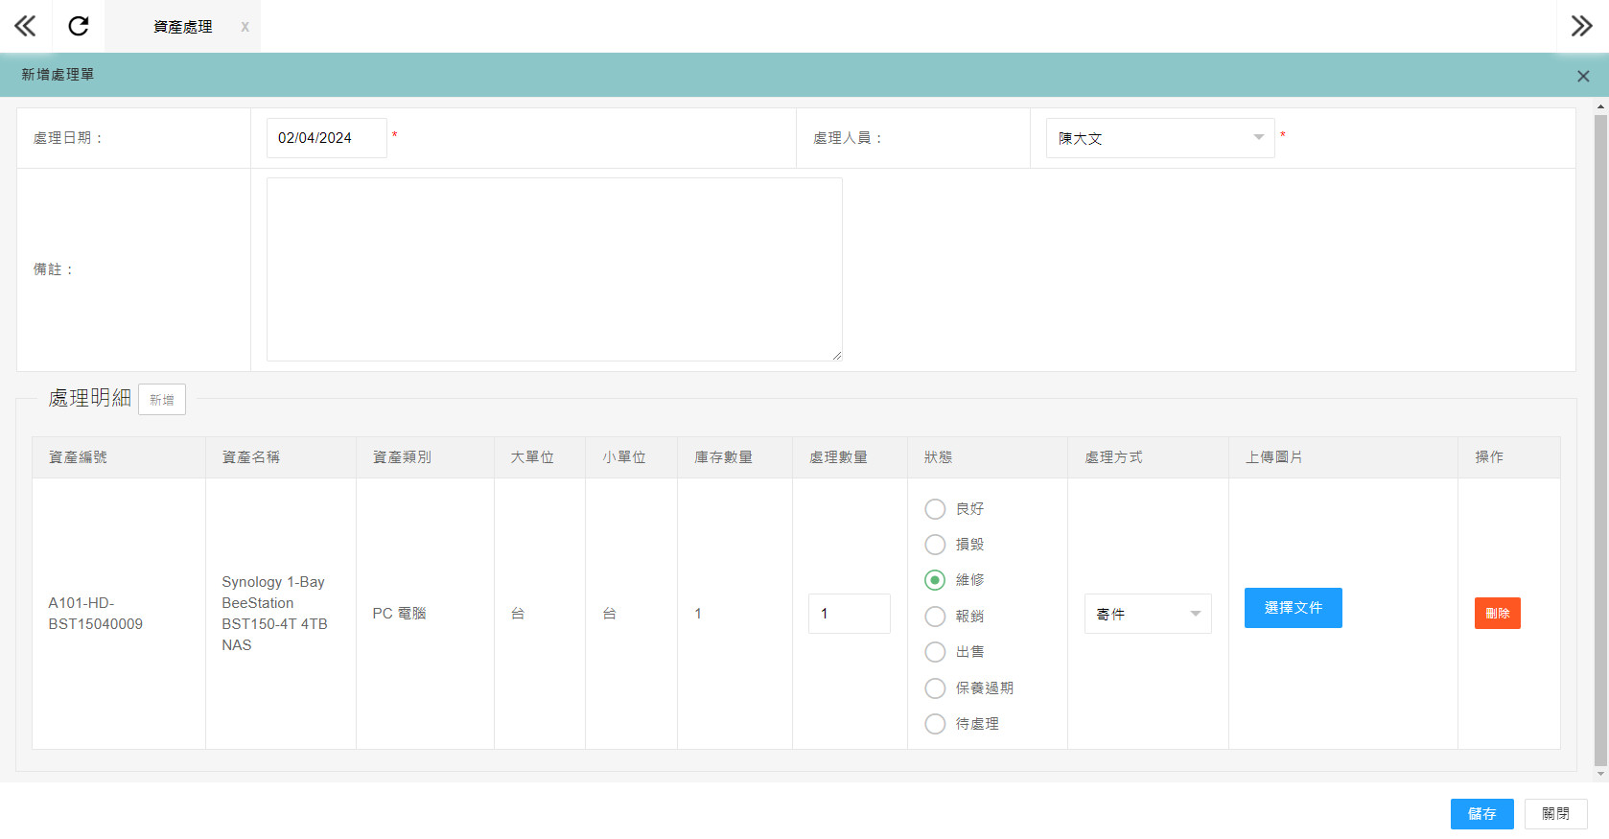
Task: Delete the asset row with 刪除
Action: click(x=1497, y=614)
